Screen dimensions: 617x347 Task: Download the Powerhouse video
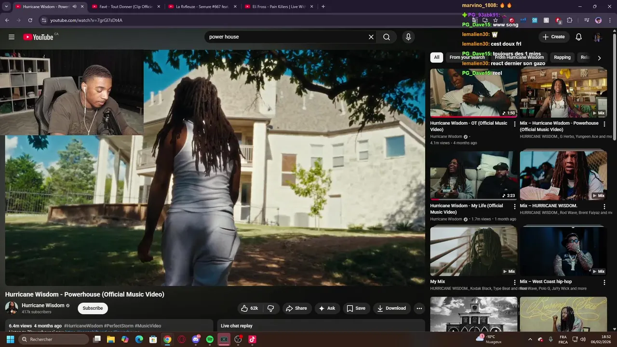(391, 308)
